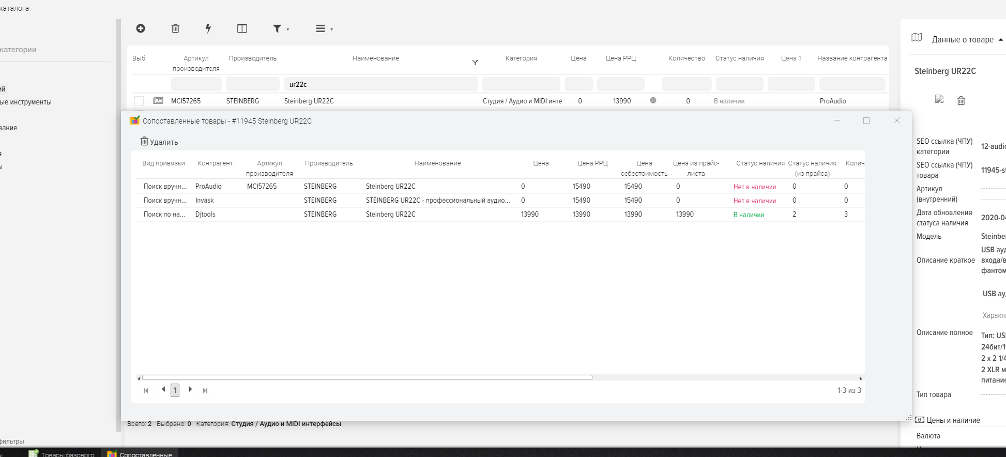
Task: Click Steinberg UR22C name in main table row
Action: click(309, 101)
